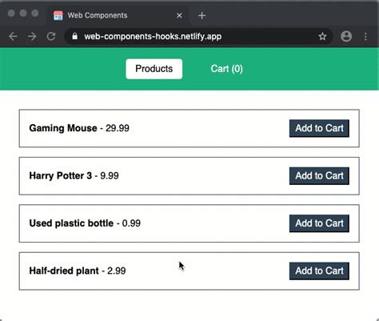The height and width of the screenshot is (321, 379).
Task: Close the Web Components tab
Action: [x=179, y=15]
